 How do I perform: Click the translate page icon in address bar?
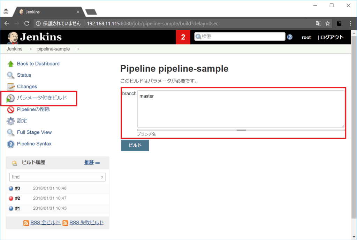tap(318, 23)
